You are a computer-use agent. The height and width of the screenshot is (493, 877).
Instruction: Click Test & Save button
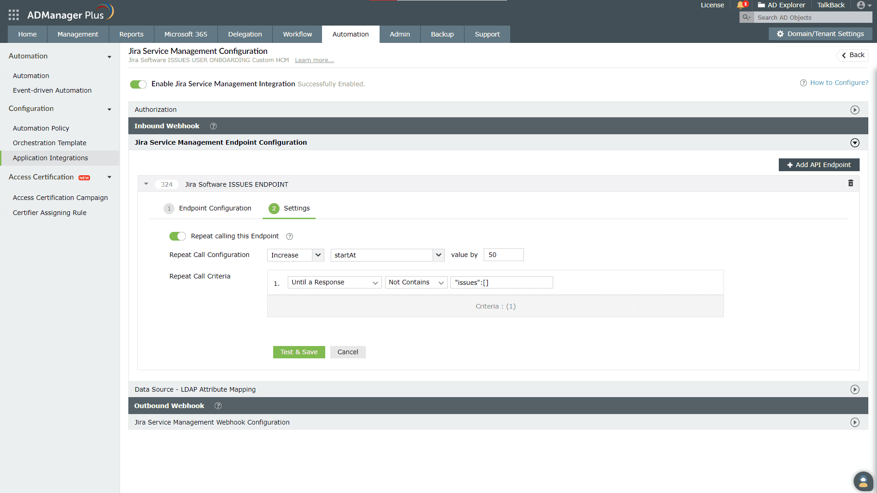(x=299, y=352)
